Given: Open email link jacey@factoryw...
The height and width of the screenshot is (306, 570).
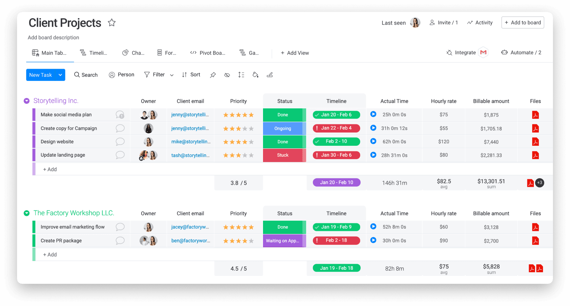Looking at the screenshot, I should pos(190,227).
